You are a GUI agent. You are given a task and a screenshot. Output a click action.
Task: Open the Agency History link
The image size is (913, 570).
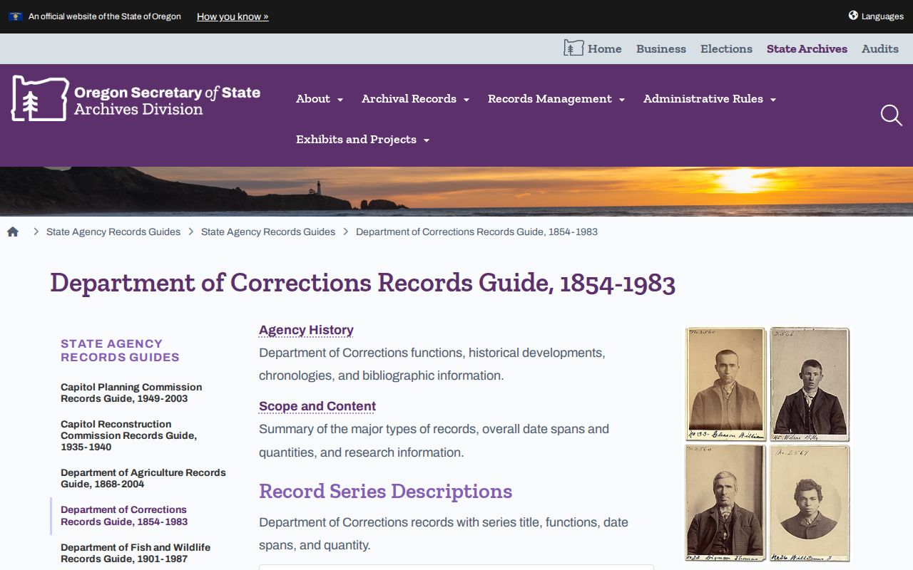(306, 330)
